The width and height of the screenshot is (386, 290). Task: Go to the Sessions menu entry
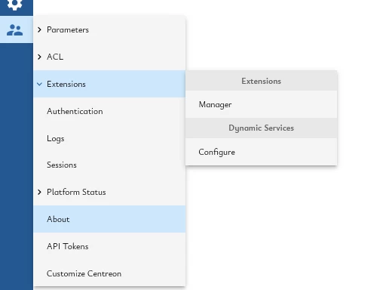(109, 165)
